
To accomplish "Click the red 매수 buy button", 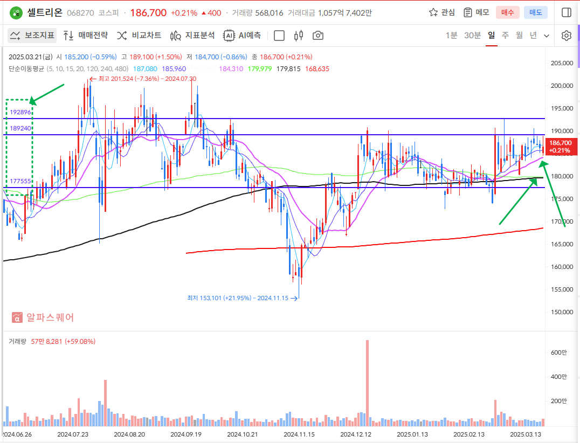I will point(507,12).
